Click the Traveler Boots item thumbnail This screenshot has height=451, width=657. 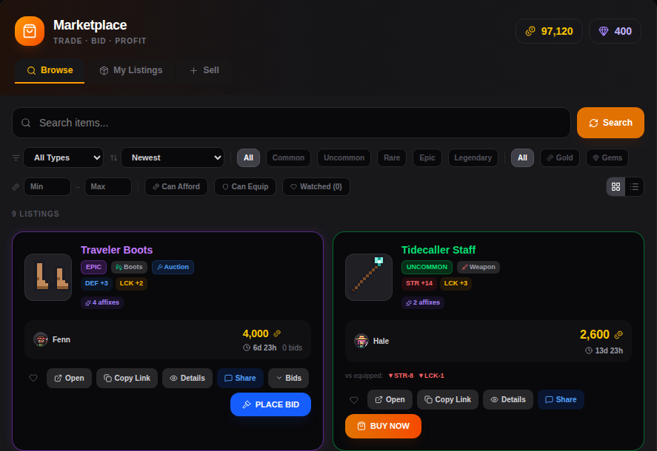pyautogui.click(x=48, y=277)
